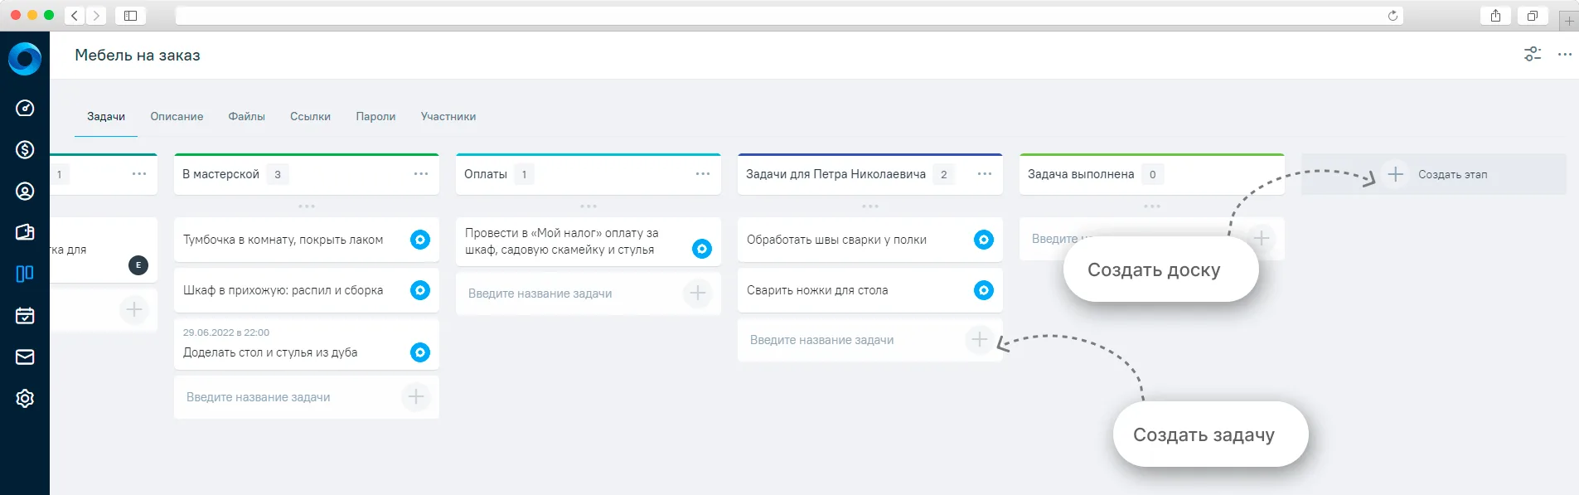Open the finance dollar icon in sidebar
The height and width of the screenshot is (495, 1579).
[25, 149]
